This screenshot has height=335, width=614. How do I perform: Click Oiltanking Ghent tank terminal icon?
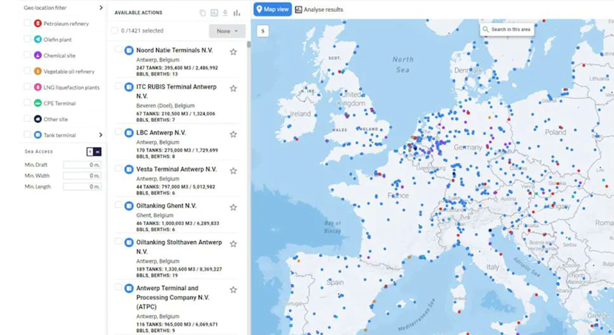click(129, 206)
